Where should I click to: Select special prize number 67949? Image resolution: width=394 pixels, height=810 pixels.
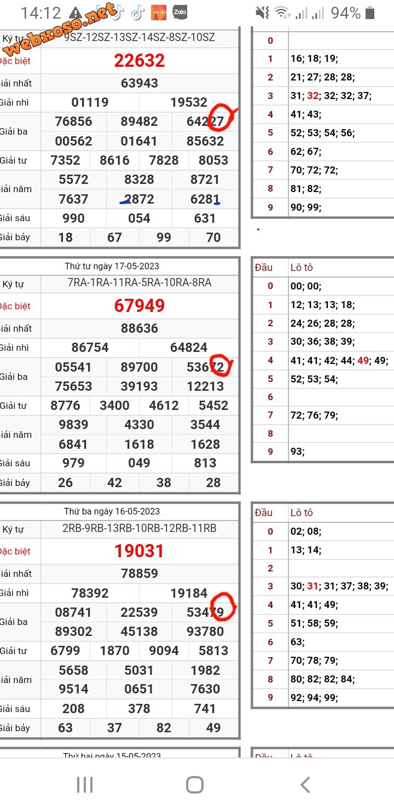[140, 306]
